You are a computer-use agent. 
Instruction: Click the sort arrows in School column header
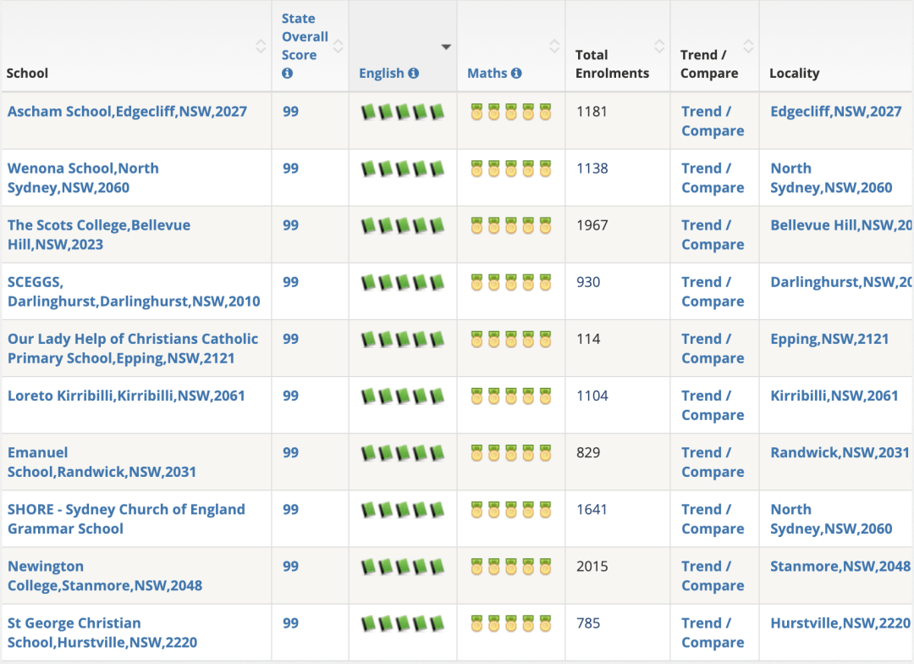click(x=261, y=46)
